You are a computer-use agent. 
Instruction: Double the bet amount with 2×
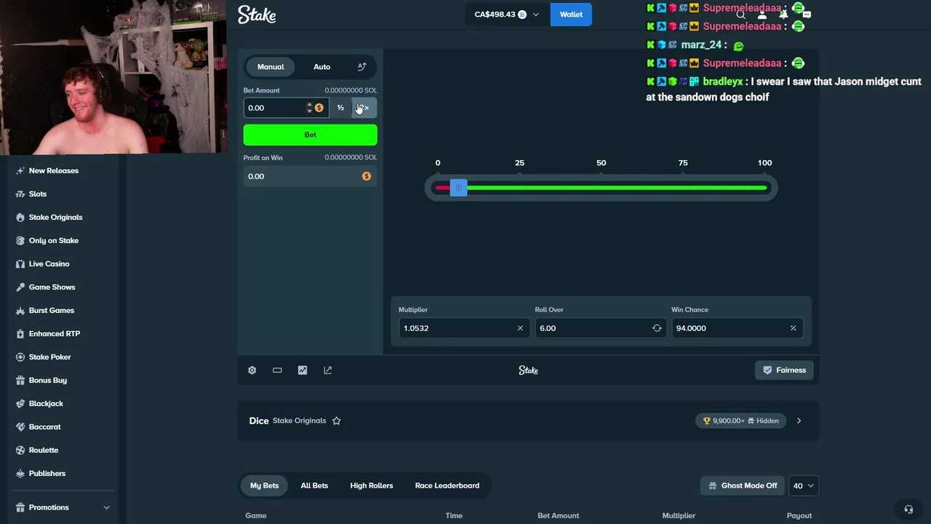[364, 108]
